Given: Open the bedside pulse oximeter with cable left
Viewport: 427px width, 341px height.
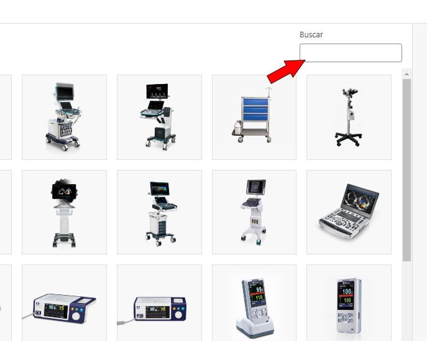Looking at the screenshot, I should click(x=64, y=303).
